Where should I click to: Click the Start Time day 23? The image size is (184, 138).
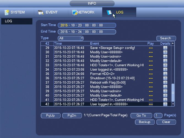[80, 25]
